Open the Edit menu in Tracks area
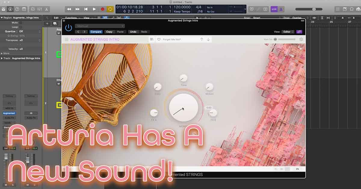The width and height of the screenshot is (361, 189). pos(57,18)
